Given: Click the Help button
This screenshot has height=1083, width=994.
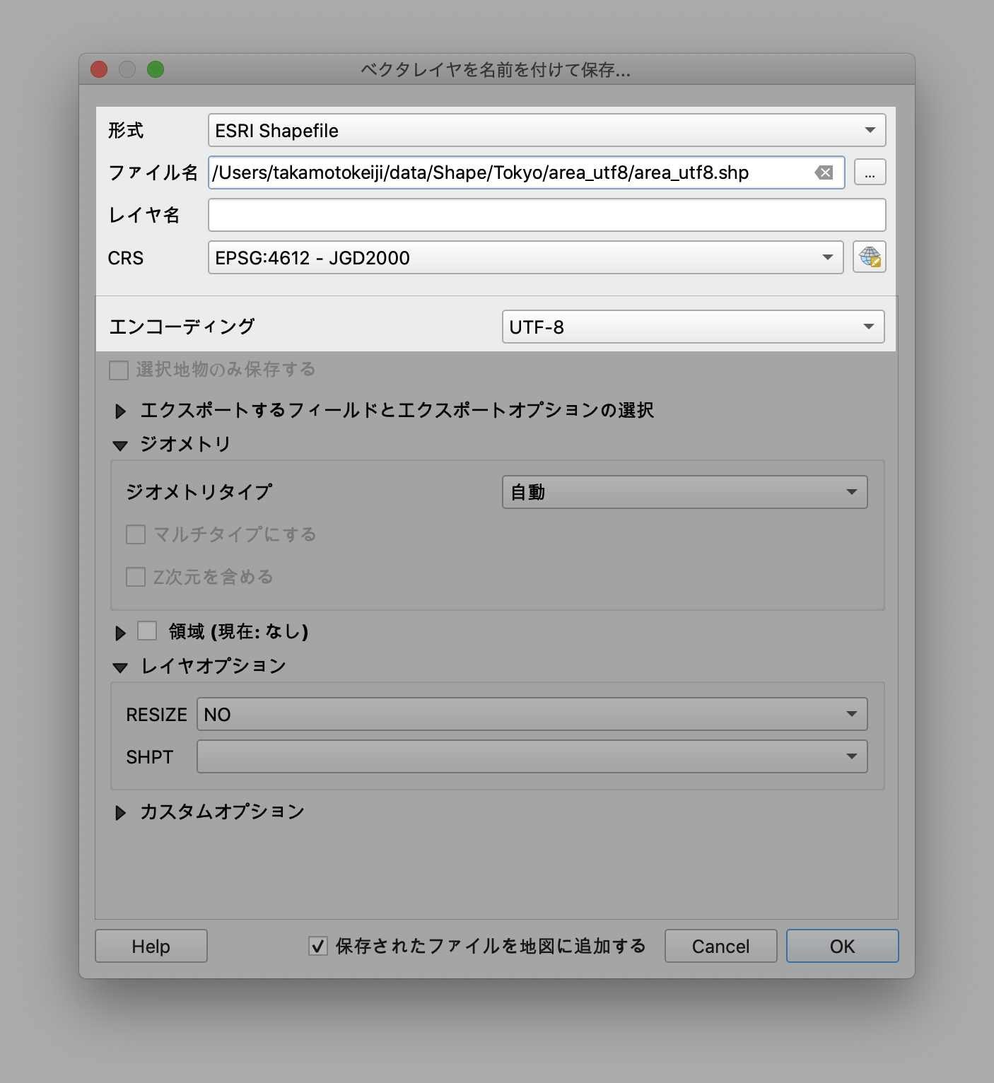Looking at the screenshot, I should [151, 946].
